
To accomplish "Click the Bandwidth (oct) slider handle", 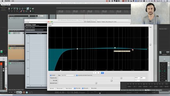I will tap(96, 83).
